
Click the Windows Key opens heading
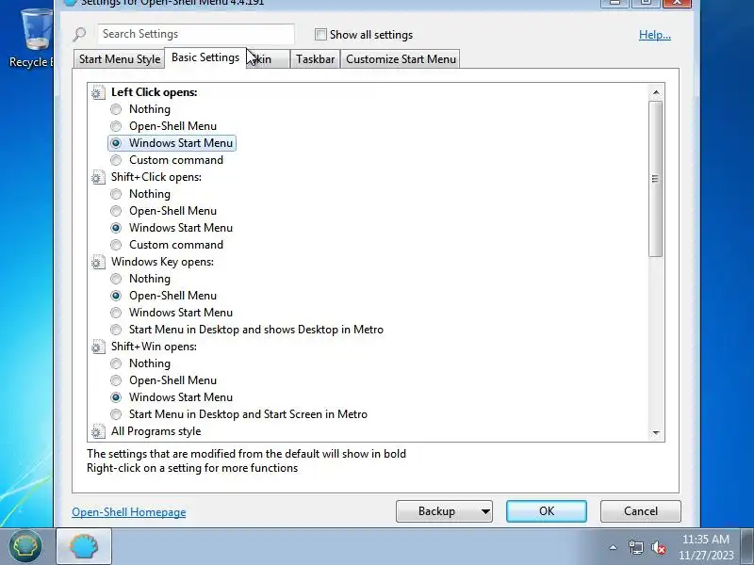click(x=162, y=262)
